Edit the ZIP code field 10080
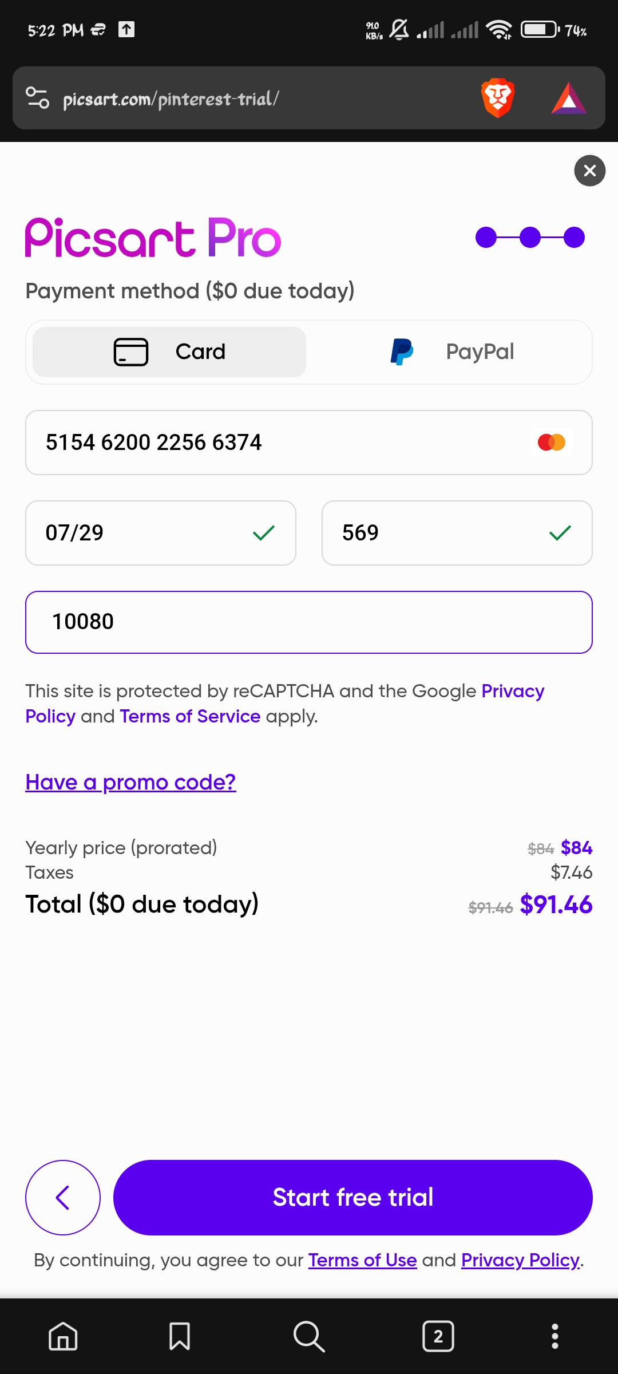Image resolution: width=618 pixels, height=1374 pixels. [309, 622]
